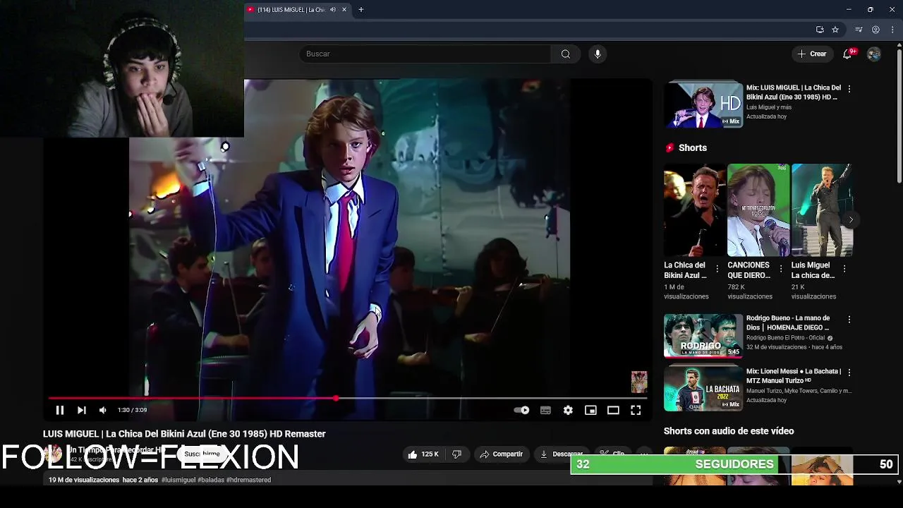Open options for Luis Miguel La chica short
Viewport: 903px width, 508px height.
[844, 269]
